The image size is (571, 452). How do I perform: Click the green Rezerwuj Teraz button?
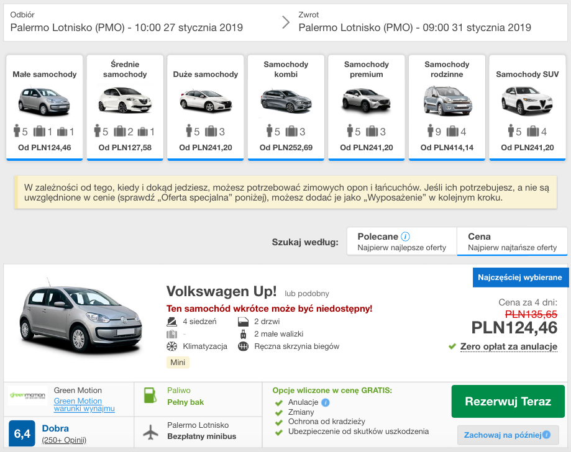508,401
